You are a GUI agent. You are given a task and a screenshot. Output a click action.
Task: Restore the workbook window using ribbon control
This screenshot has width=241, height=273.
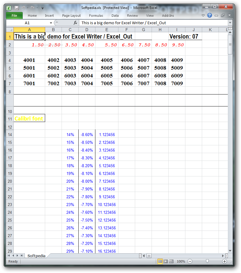(223, 16)
